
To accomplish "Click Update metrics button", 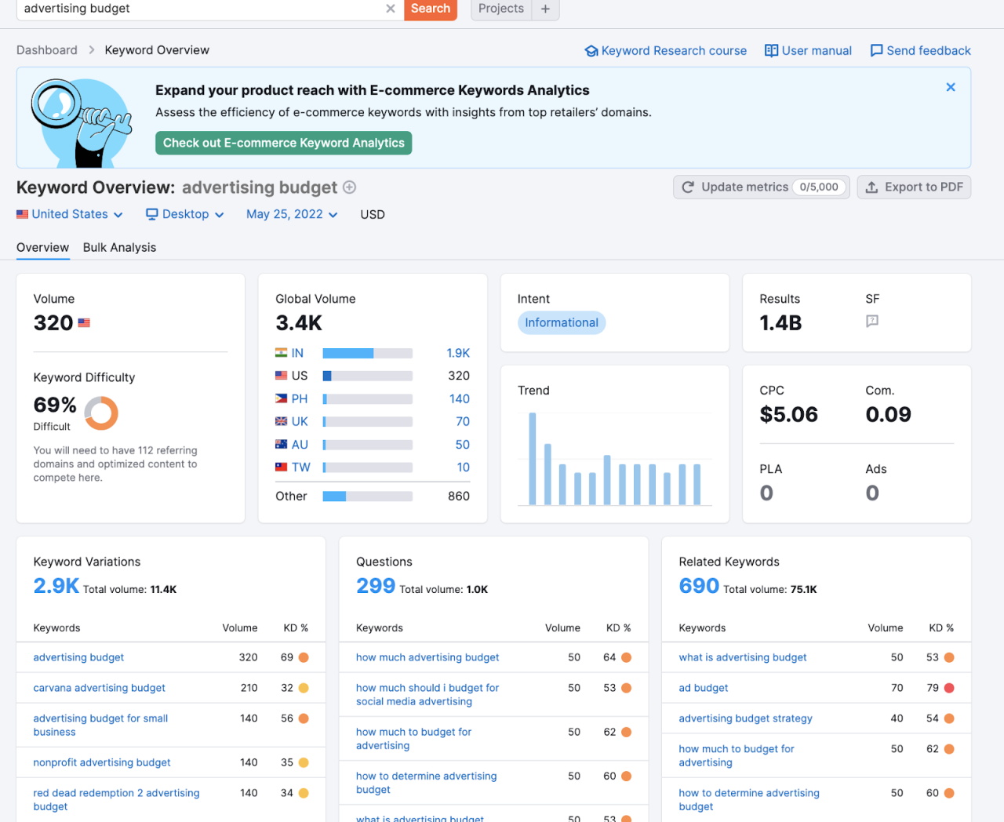I will 761,187.
